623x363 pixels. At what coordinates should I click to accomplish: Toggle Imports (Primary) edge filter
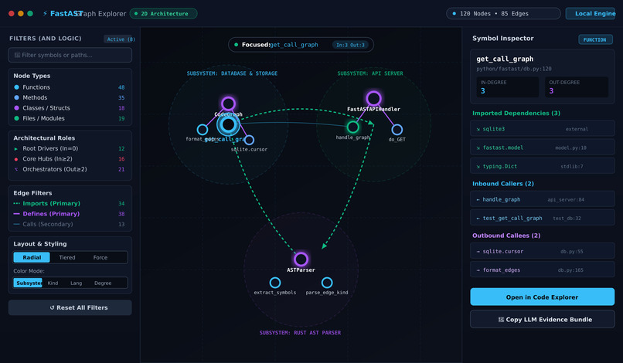[x=70, y=203]
